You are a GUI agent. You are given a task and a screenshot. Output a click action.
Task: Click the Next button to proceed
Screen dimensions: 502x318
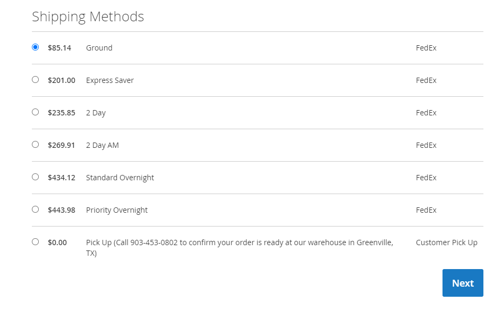pos(462,283)
